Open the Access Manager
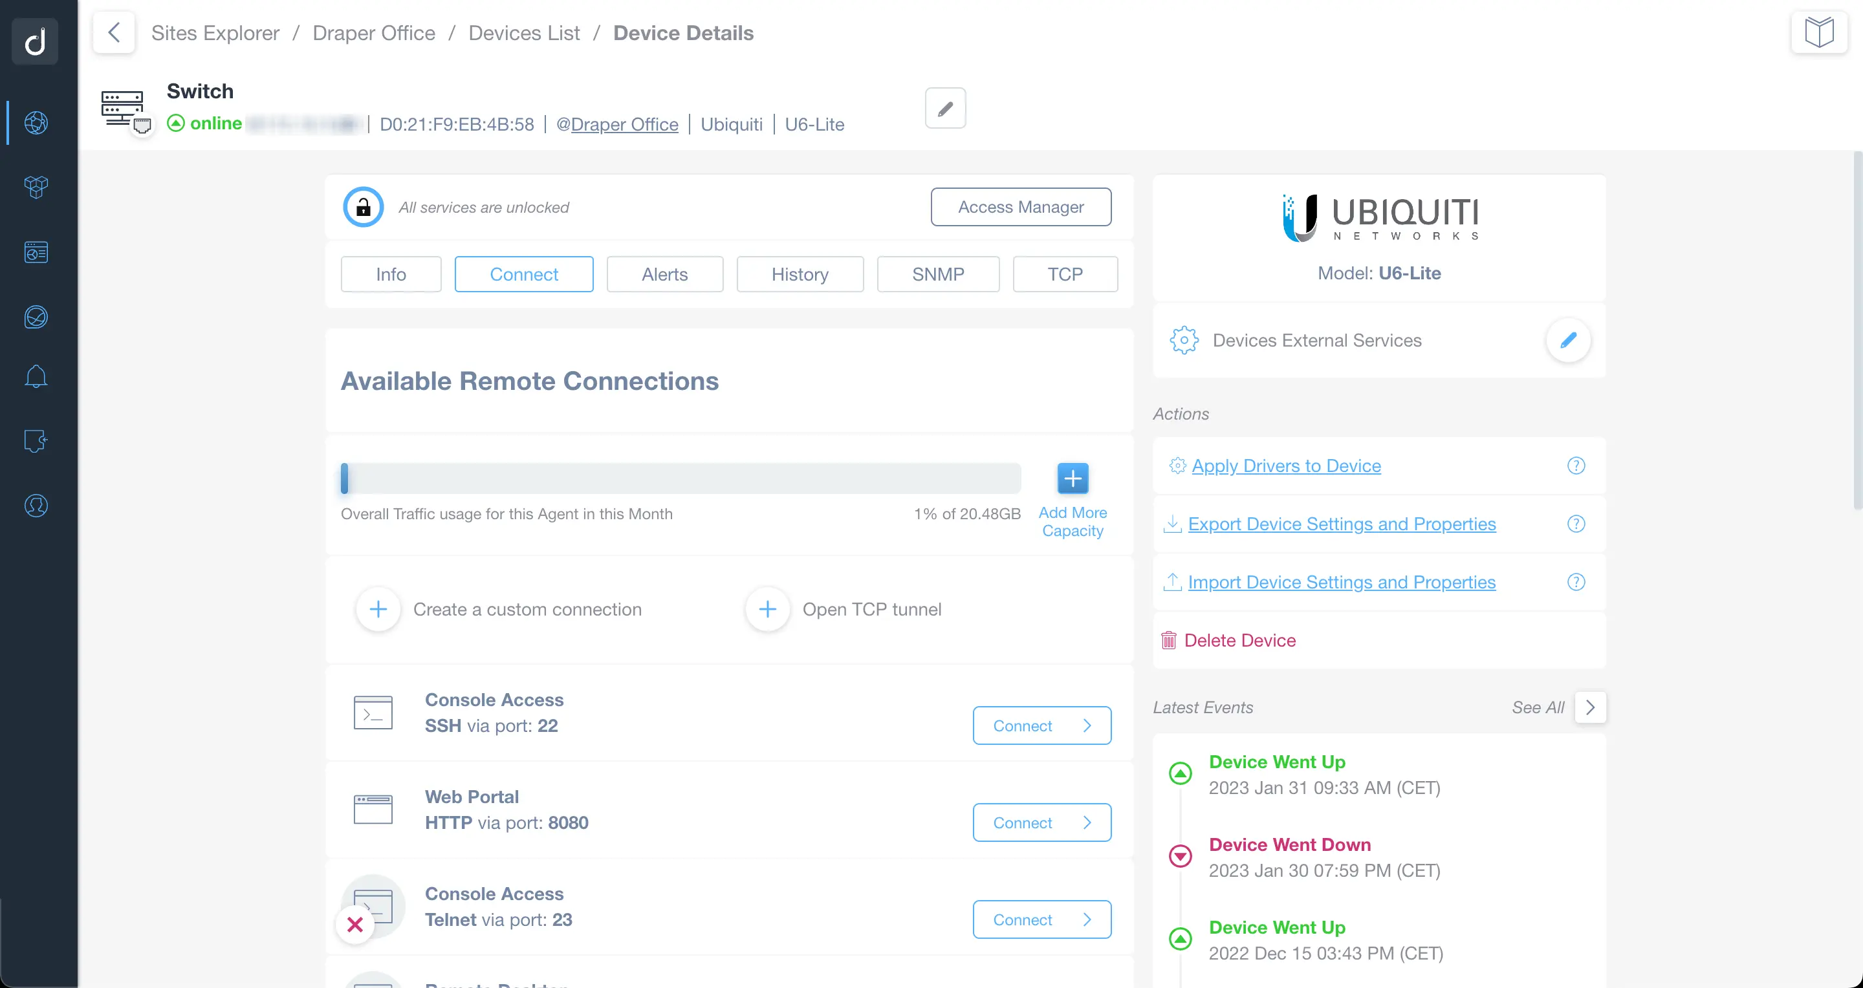The image size is (1863, 988). point(1021,207)
